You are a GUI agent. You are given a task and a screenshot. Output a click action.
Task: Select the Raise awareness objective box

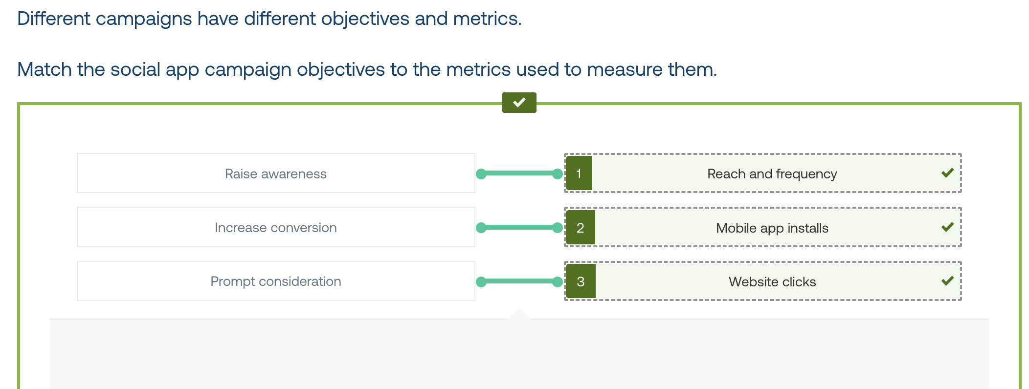pyautogui.click(x=276, y=173)
